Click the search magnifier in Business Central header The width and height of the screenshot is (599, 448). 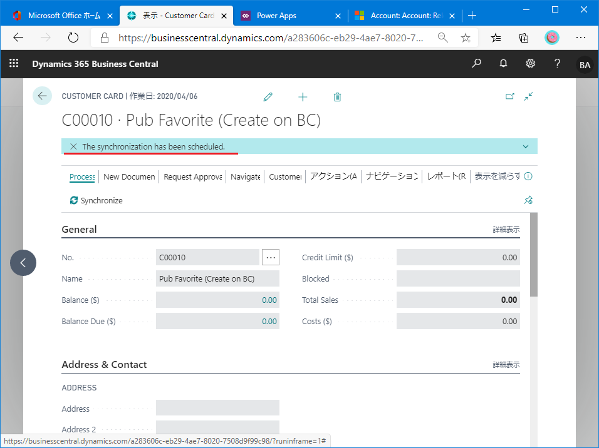[476, 63]
